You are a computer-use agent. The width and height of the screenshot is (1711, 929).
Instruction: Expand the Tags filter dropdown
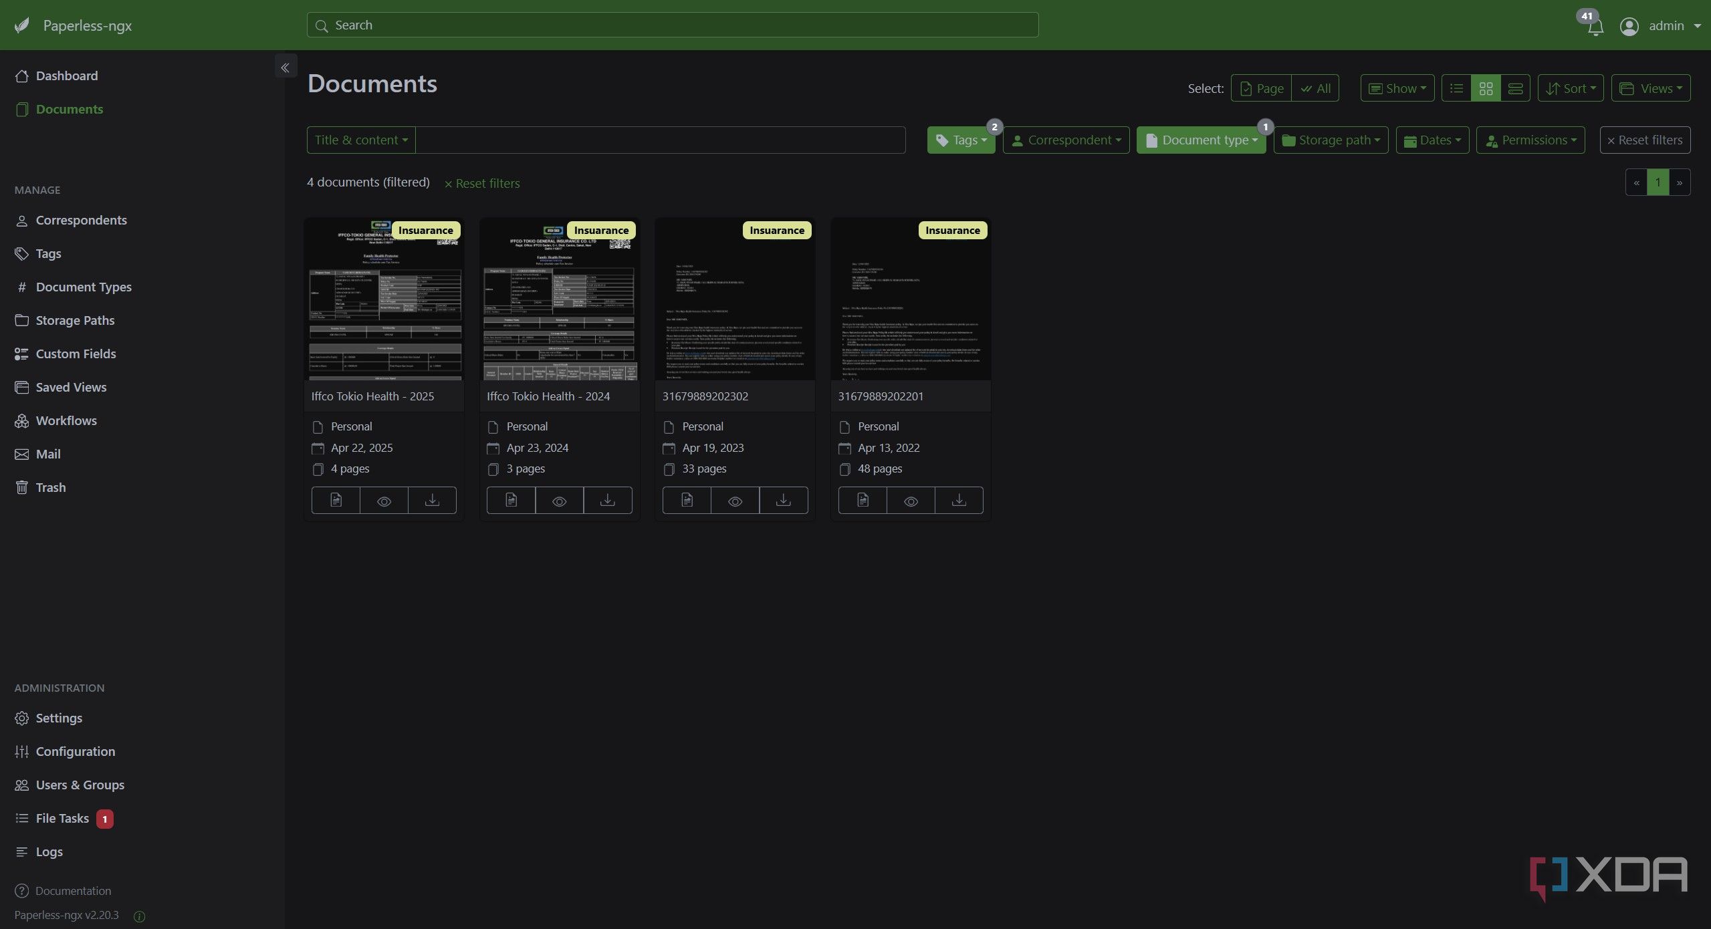[961, 140]
